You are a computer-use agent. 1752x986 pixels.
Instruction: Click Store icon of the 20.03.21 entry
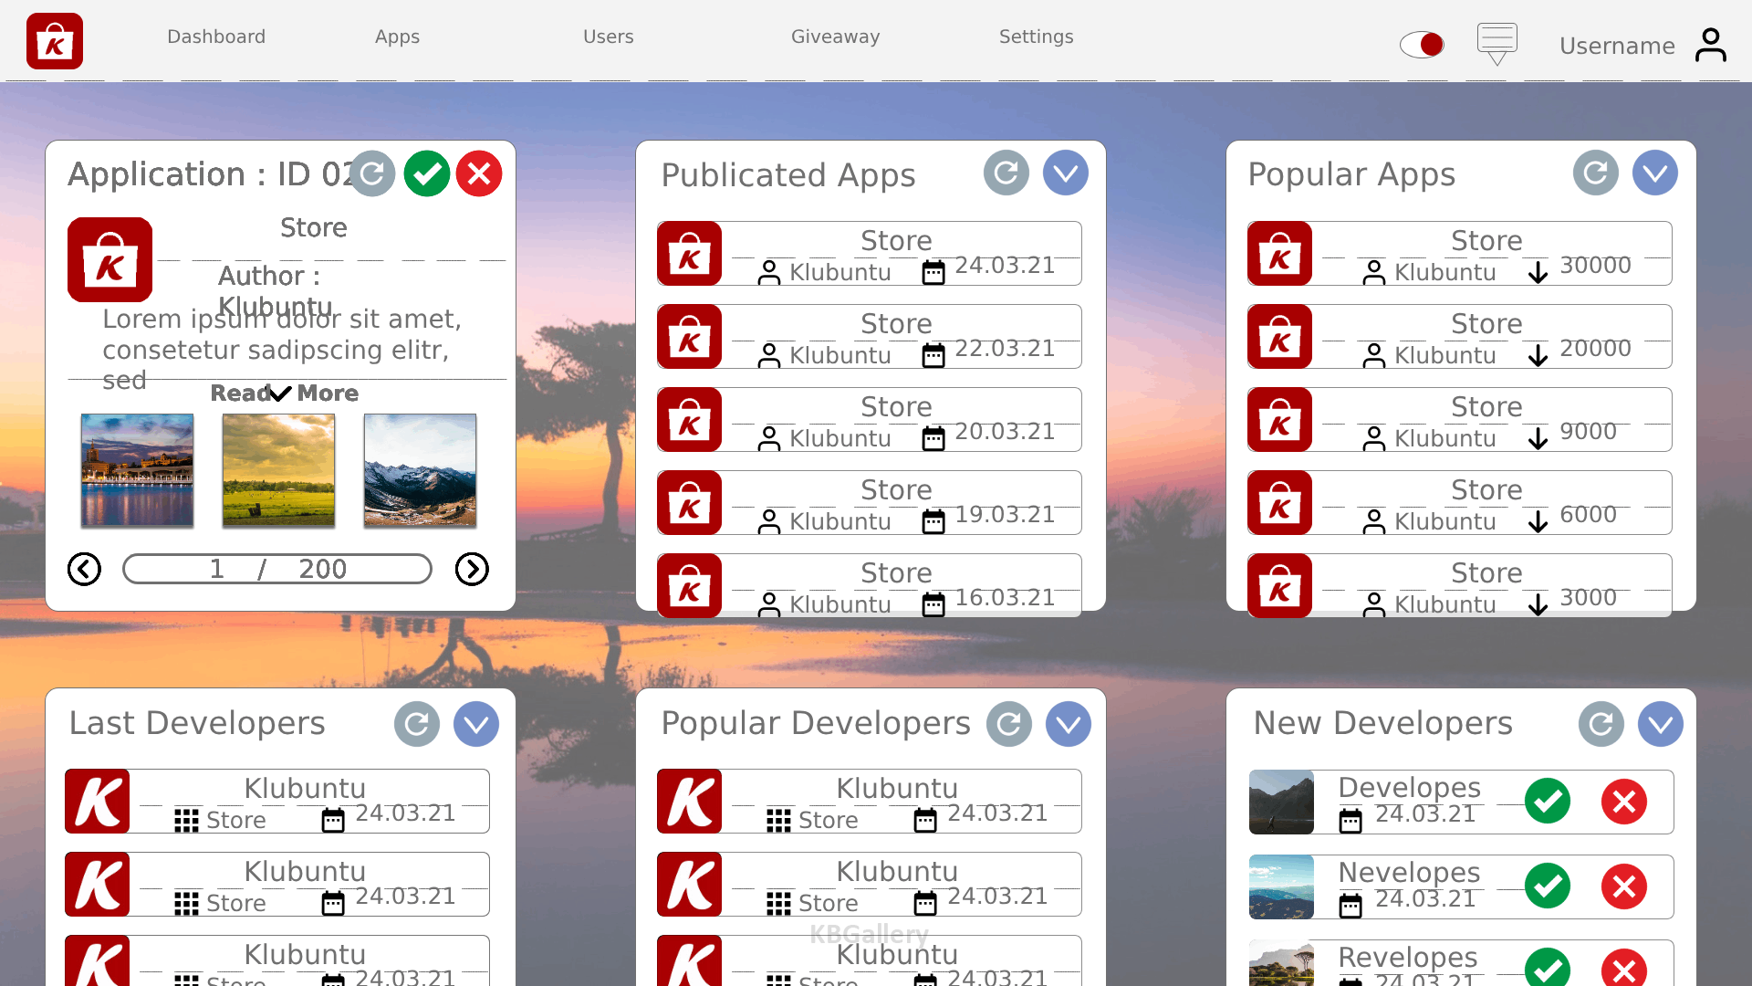[690, 420]
